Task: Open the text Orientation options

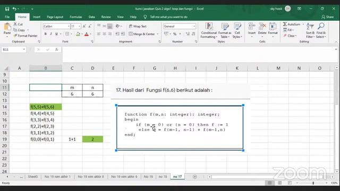Action: [118, 26]
